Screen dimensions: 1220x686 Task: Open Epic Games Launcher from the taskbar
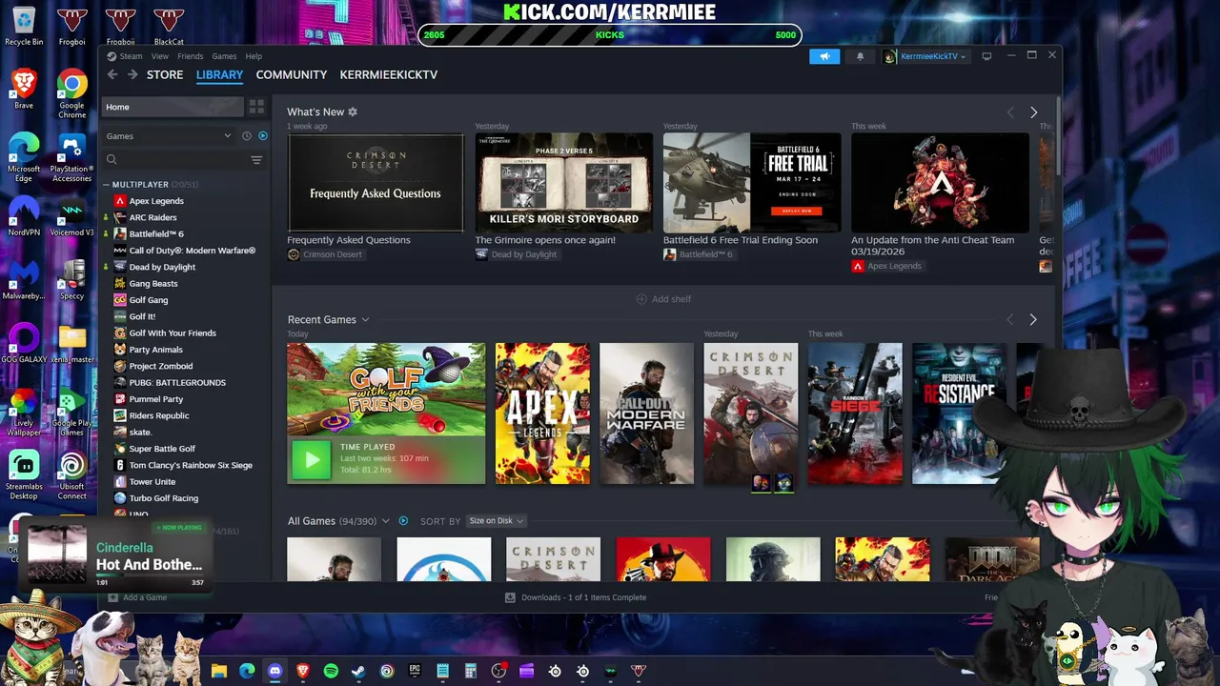coord(415,672)
